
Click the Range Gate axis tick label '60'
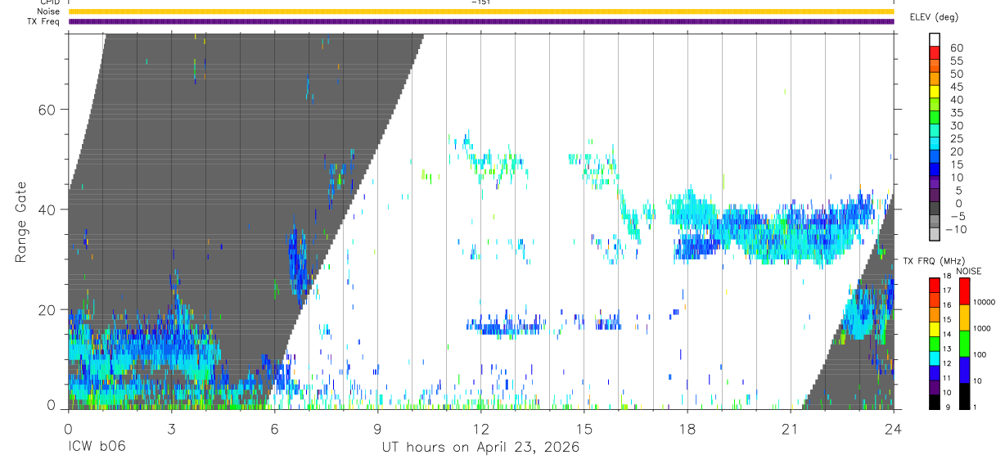[48, 109]
